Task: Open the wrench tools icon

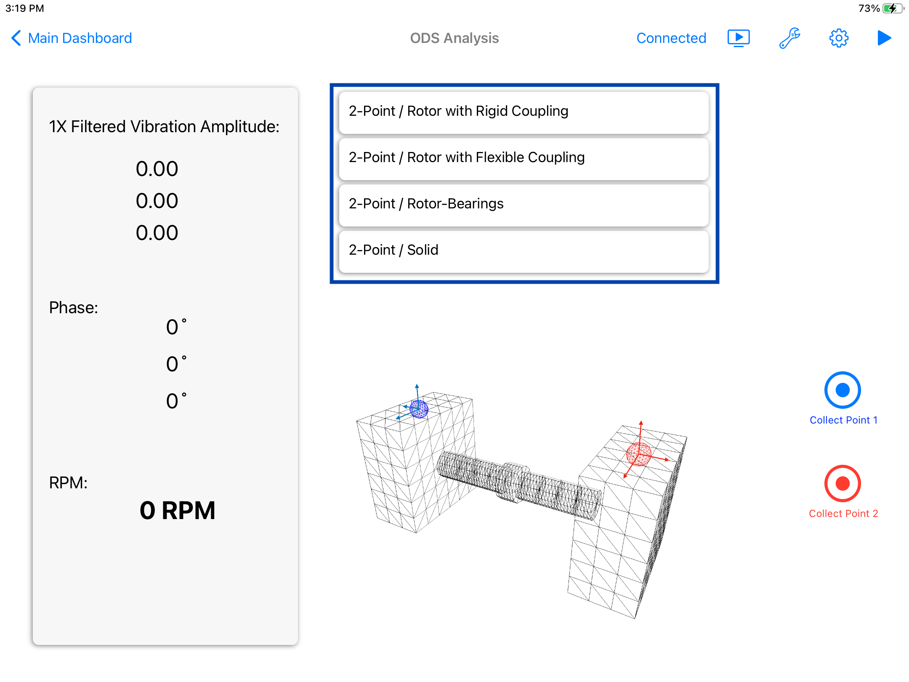Action: pos(789,38)
